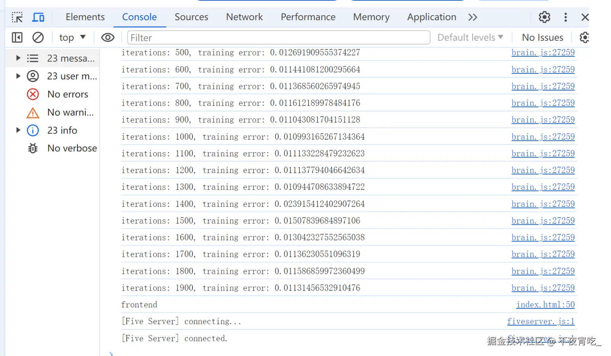This screenshot has width=611, height=356.
Task: Open brain.js:27259 link for iterations 800
Action: point(543,103)
